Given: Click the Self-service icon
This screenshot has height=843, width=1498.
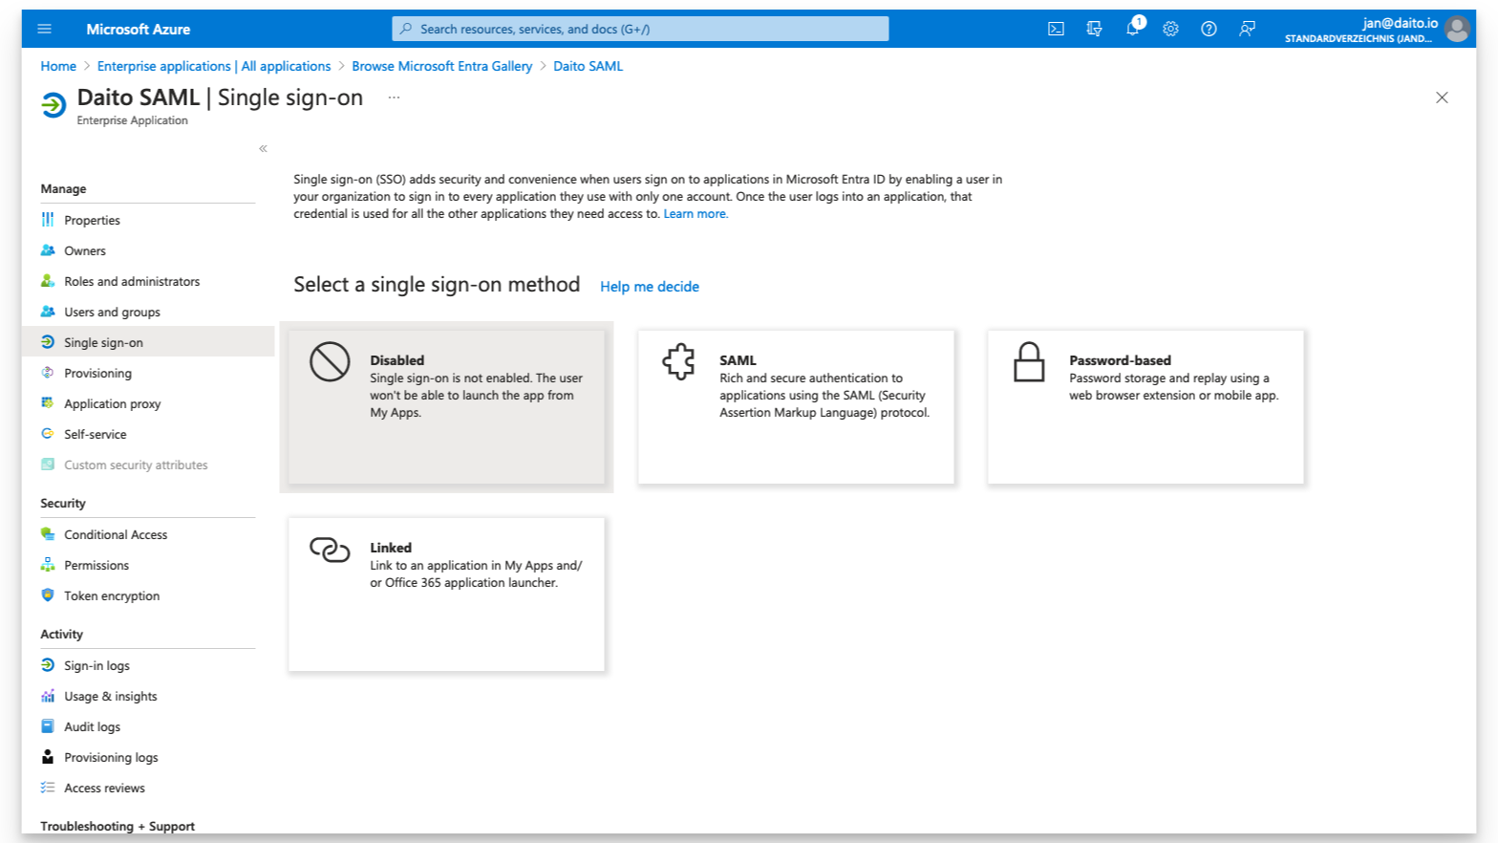Looking at the screenshot, I should pos(48,434).
